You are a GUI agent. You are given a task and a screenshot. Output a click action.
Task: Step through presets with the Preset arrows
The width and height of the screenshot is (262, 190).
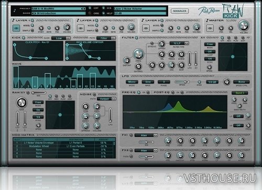pos(83,8)
